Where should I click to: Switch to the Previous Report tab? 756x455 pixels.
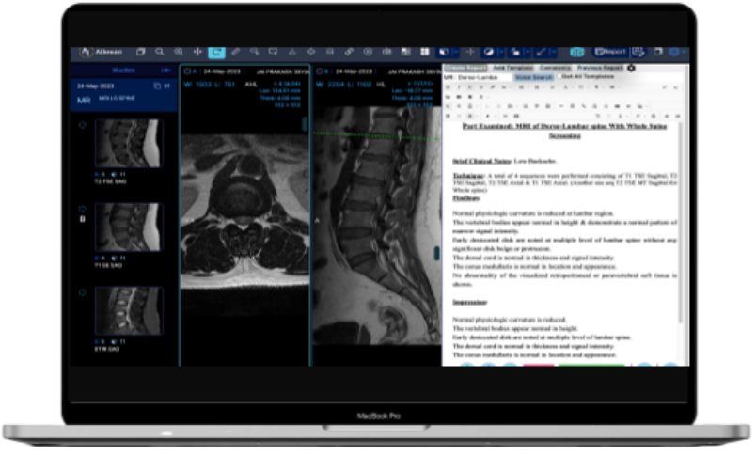[600, 68]
